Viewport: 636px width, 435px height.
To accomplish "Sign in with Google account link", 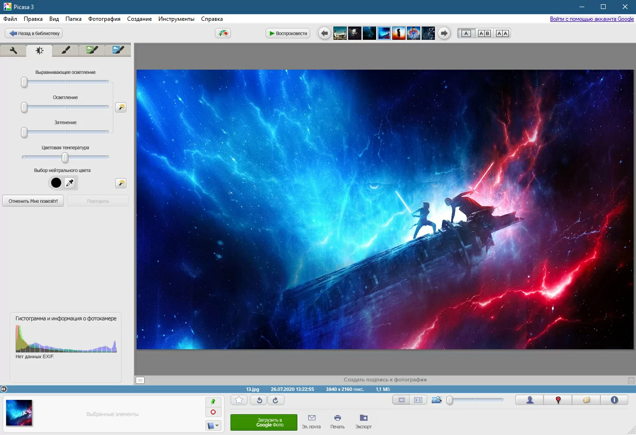I will pyautogui.click(x=592, y=19).
